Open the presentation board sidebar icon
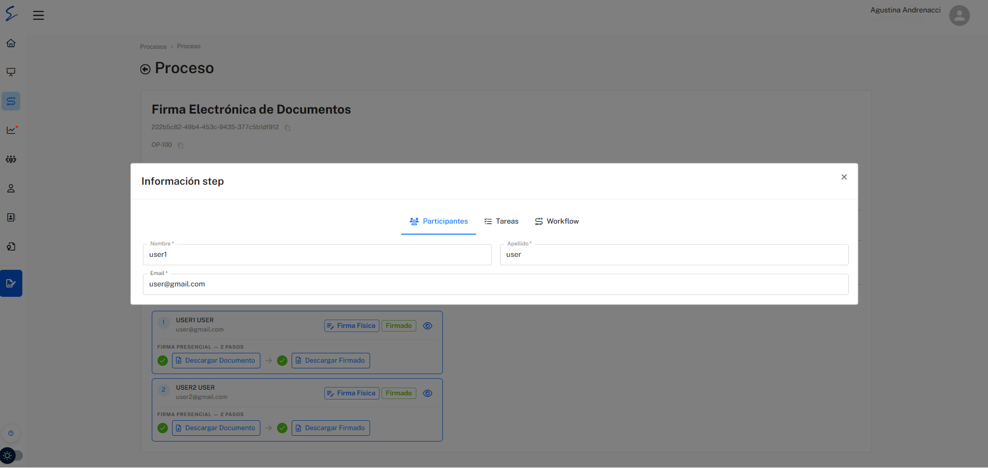Image resolution: width=988 pixels, height=468 pixels. (x=11, y=72)
